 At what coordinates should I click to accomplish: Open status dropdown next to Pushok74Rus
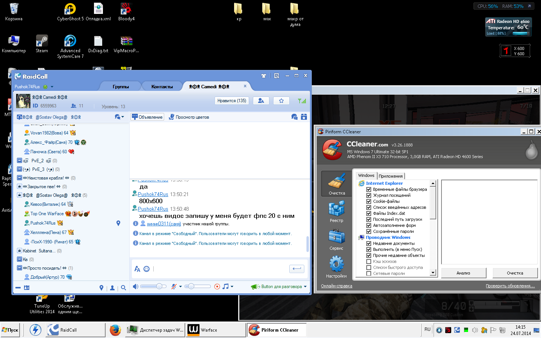[x=52, y=87]
